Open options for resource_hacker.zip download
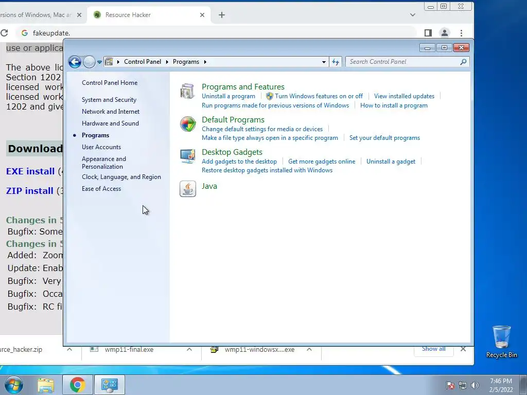The image size is (527, 395). point(69,349)
